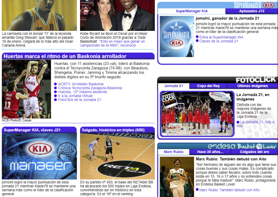Click bullet icon beside Ir a la Jornada Virtual
The width and height of the screenshot is (278, 197).
click(x=56, y=96)
